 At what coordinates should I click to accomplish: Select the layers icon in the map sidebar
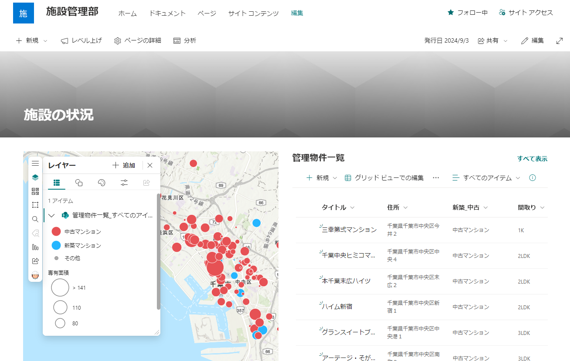click(35, 177)
